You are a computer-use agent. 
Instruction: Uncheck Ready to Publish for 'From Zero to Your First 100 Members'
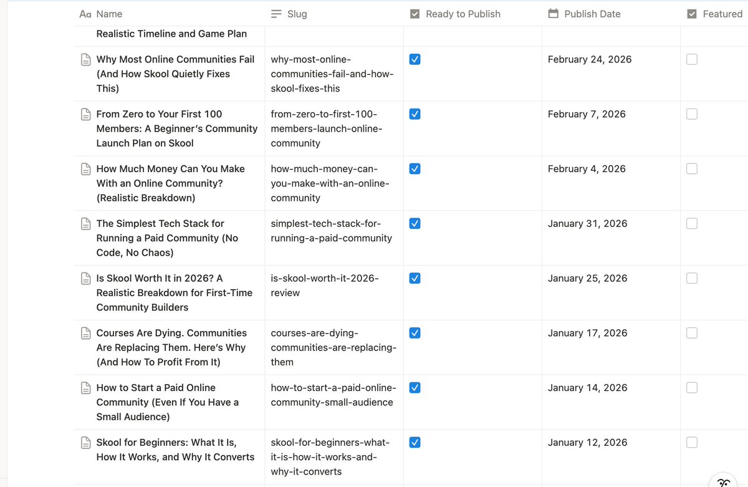coord(415,114)
